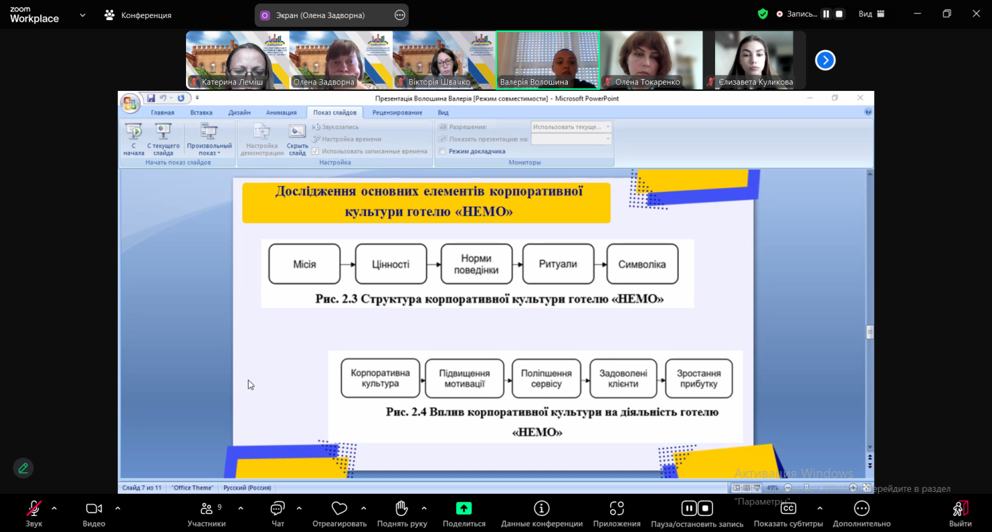This screenshot has height=532, width=992.
Task: Click the status bar Slide Show view icon
Action: pos(757,488)
